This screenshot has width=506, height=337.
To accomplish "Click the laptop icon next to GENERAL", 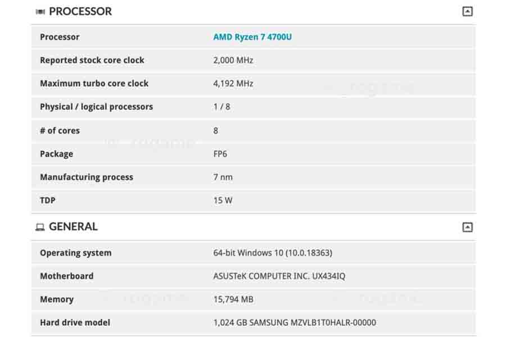I will click(x=40, y=227).
